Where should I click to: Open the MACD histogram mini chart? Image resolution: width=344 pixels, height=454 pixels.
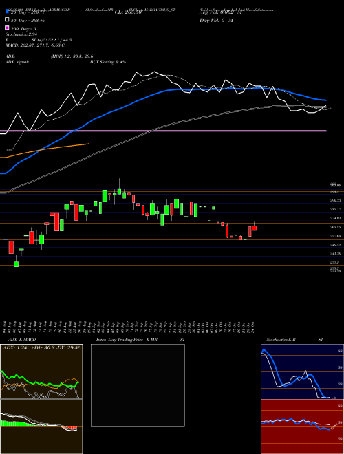[x=41, y=426]
